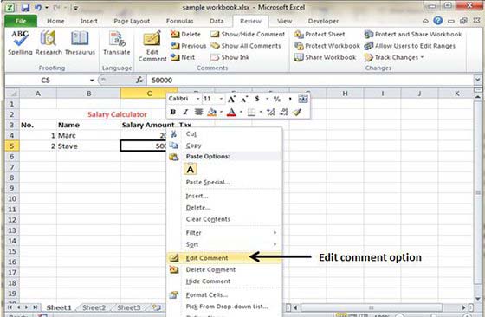The image size is (485, 317).
Task: Delete the comment using the ribbon's Delete button
Action: [x=186, y=35]
